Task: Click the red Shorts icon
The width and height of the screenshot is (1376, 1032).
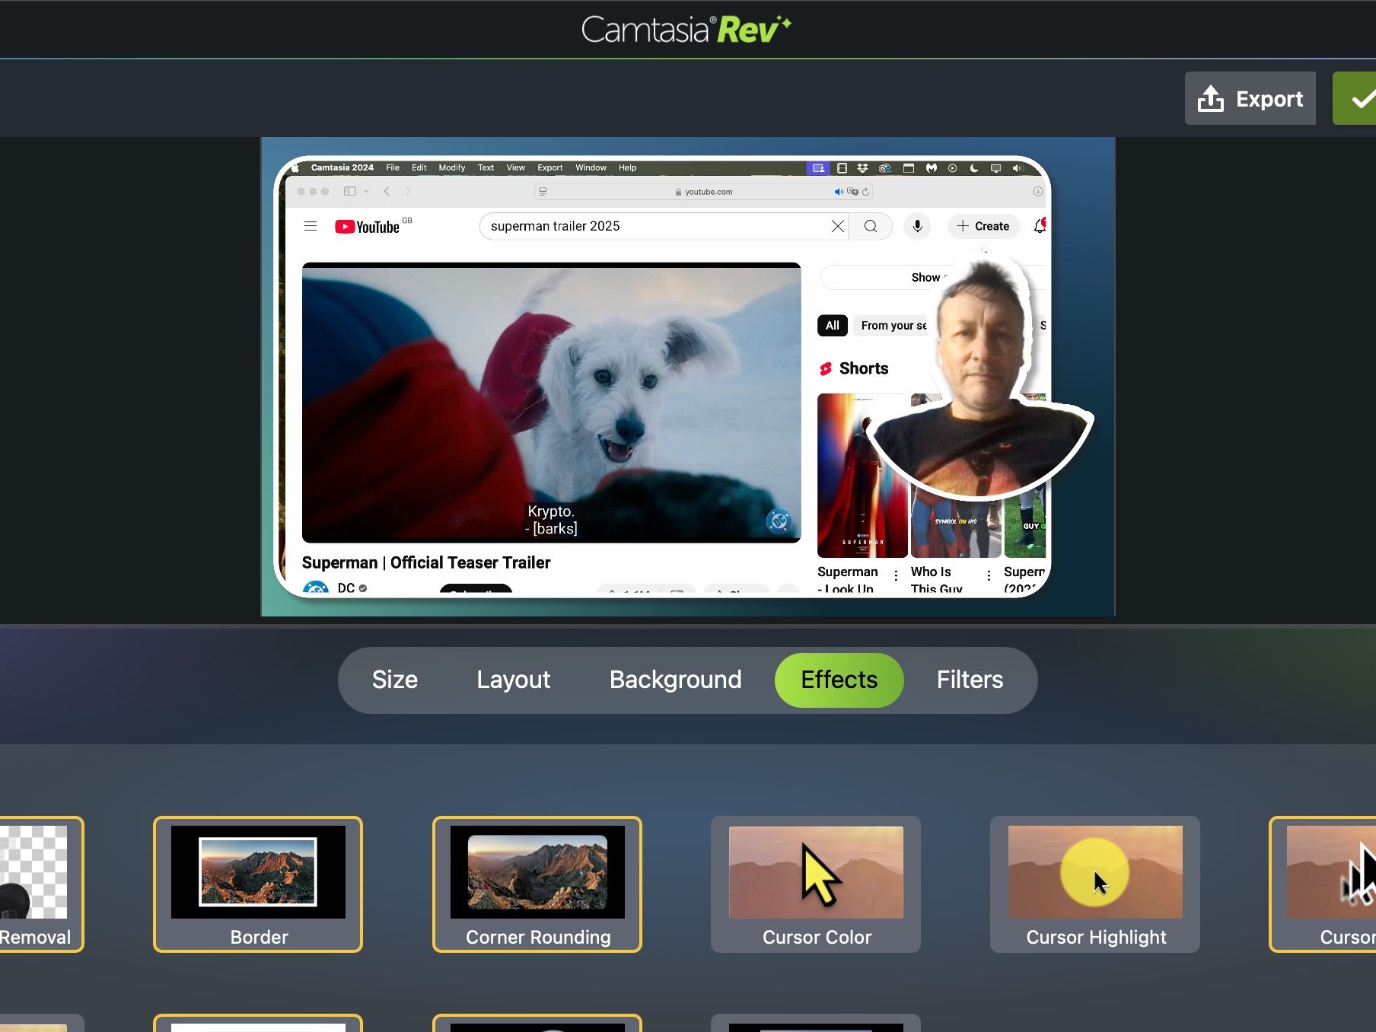Action: click(x=826, y=369)
